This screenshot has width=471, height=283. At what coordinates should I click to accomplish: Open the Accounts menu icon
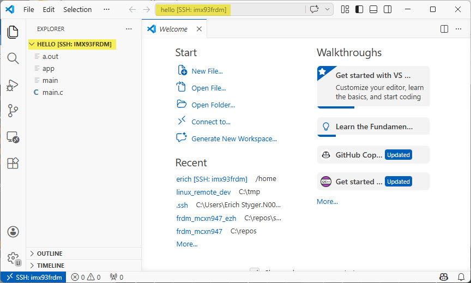coord(13,232)
